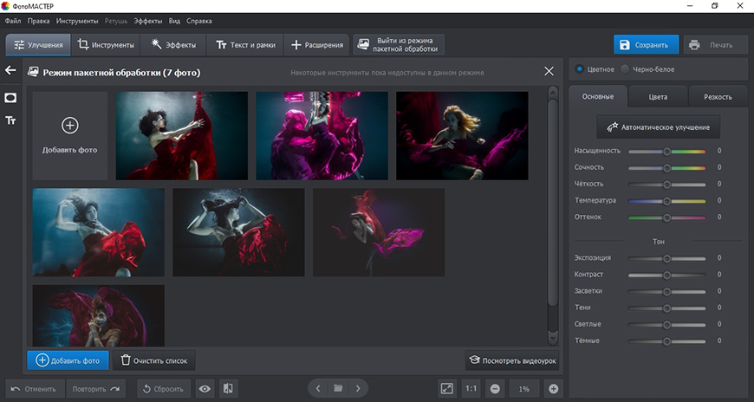Go to the next photo arrow

[x=358, y=389]
